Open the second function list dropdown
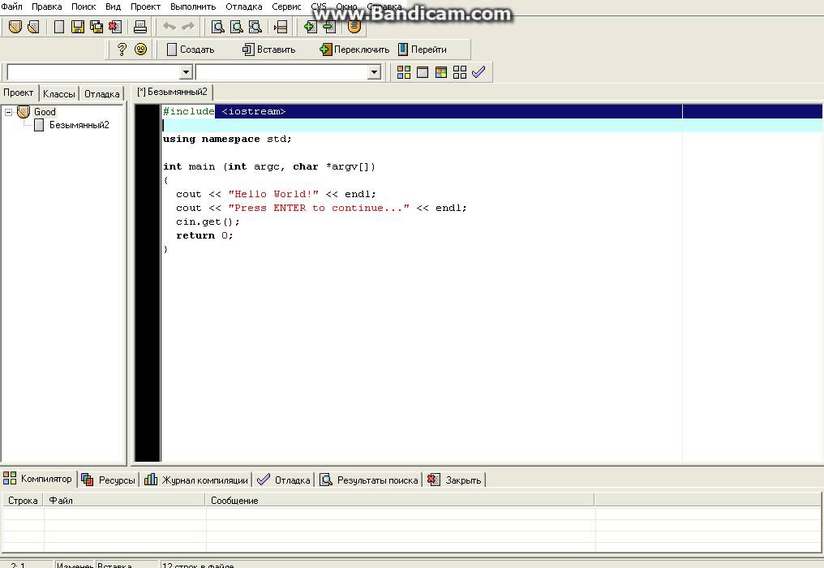The height and width of the screenshot is (568, 824). click(x=374, y=72)
